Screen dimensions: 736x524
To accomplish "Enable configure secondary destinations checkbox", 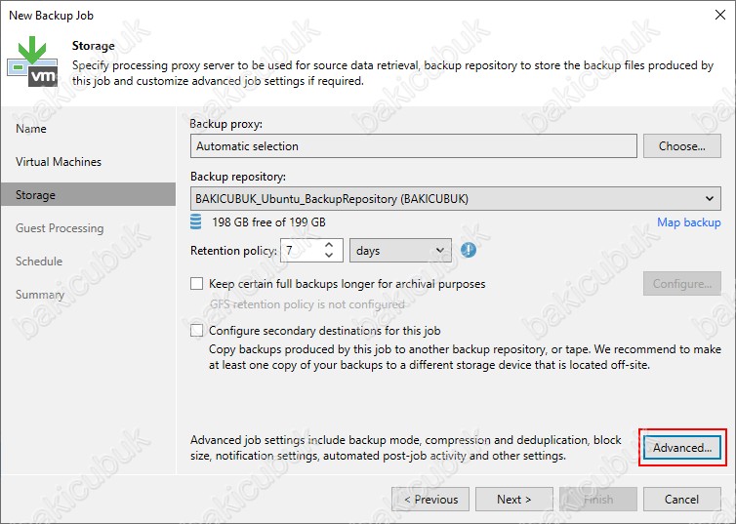I will tap(196, 331).
